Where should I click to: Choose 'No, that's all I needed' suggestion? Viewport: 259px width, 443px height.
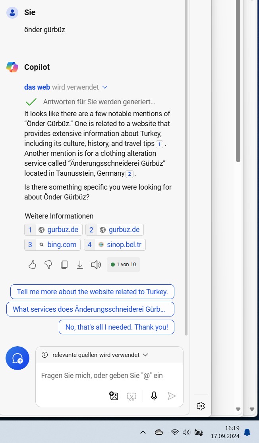point(117,327)
